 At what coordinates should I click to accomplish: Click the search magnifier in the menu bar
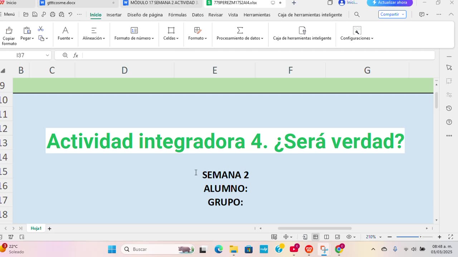pos(357,15)
